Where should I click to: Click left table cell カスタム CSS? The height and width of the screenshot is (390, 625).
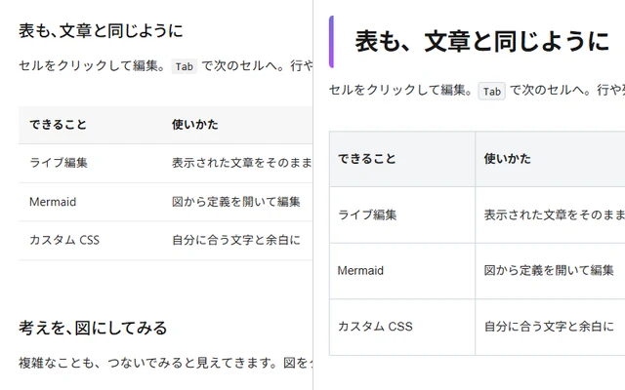pos(64,240)
